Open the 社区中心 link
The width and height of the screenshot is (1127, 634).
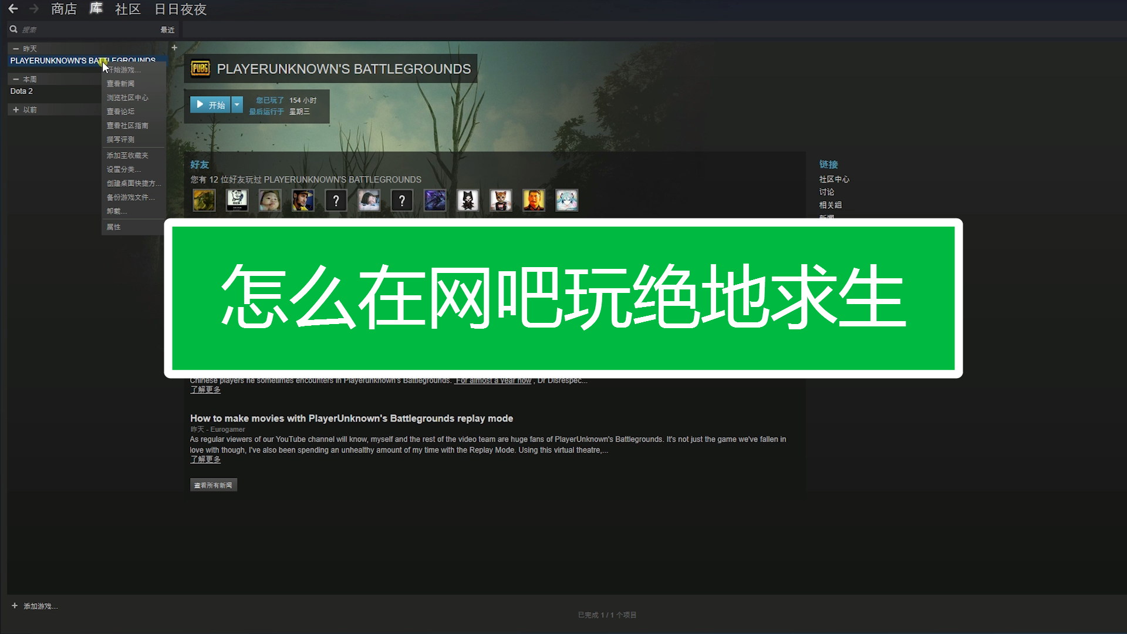834,180
